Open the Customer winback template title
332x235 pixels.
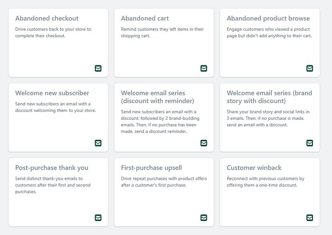tap(254, 168)
